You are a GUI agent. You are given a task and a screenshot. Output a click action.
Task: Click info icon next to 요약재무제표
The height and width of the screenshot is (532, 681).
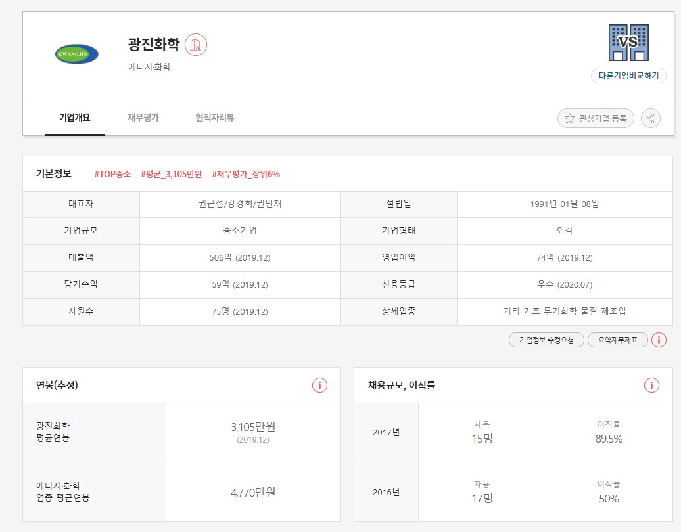click(659, 340)
